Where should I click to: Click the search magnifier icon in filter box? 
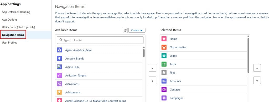coord(61,40)
